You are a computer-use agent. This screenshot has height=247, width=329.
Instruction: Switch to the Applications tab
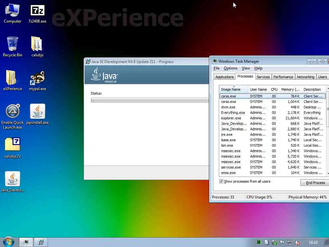[224, 77]
